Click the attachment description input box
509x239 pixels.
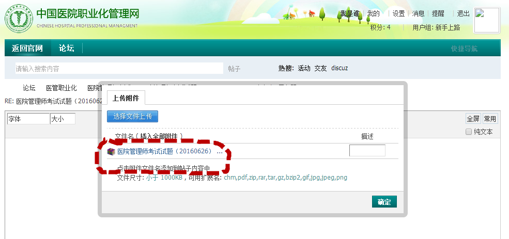[x=367, y=151]
